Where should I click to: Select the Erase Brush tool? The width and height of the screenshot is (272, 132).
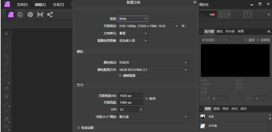[x=7, y=119]
